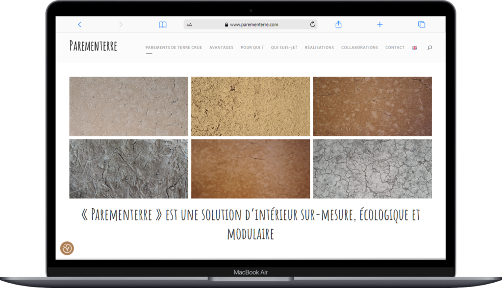Navigate to Réalisations
The image size is (502, 288).
[319, 48]
